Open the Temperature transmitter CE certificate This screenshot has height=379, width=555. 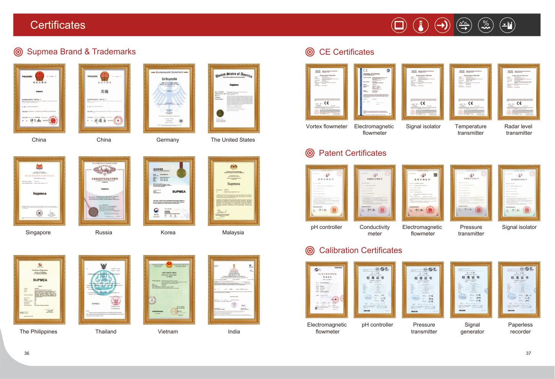(471, 92)
